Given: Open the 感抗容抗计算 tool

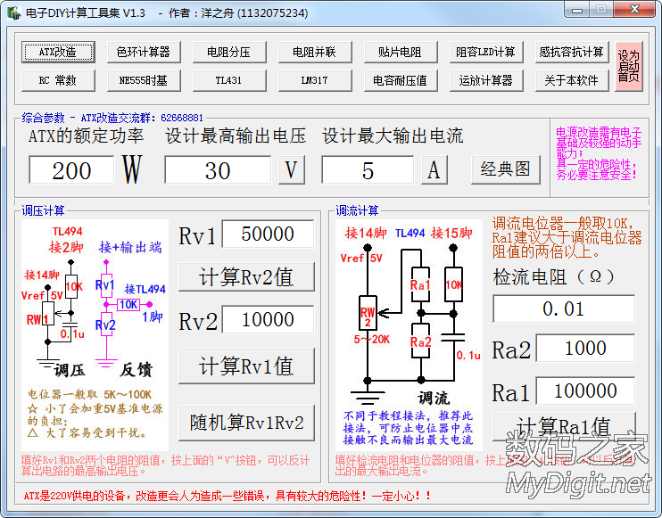Looking at the screenshot, I should pos(572,52).
